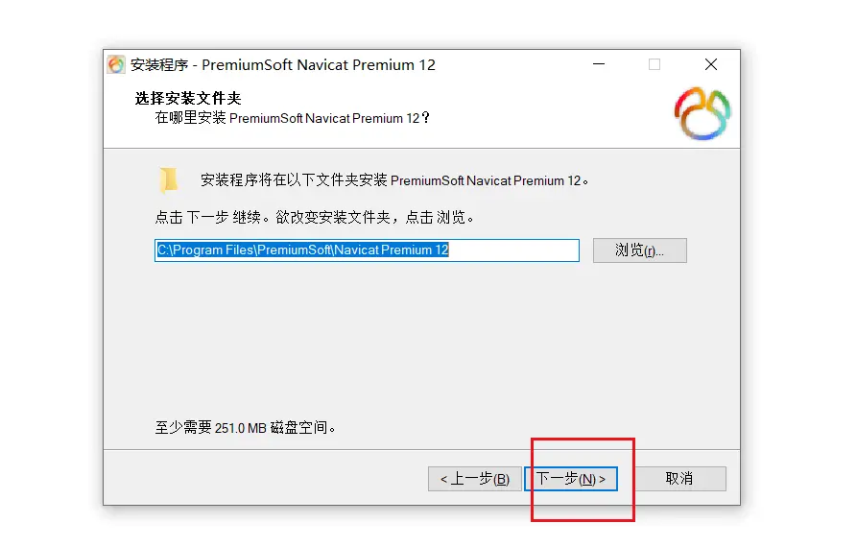Click the highlighted C:\Program Files path text

pos(303,250)
